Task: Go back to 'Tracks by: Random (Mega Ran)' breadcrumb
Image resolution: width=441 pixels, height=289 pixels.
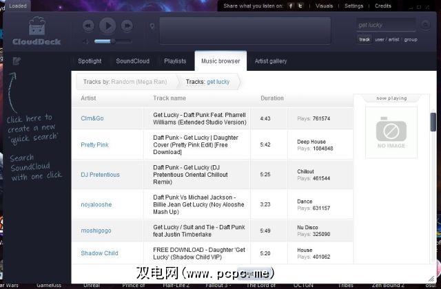Action: (x=125, y=82)
